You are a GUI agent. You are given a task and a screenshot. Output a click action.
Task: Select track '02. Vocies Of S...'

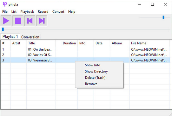[40, 55]
